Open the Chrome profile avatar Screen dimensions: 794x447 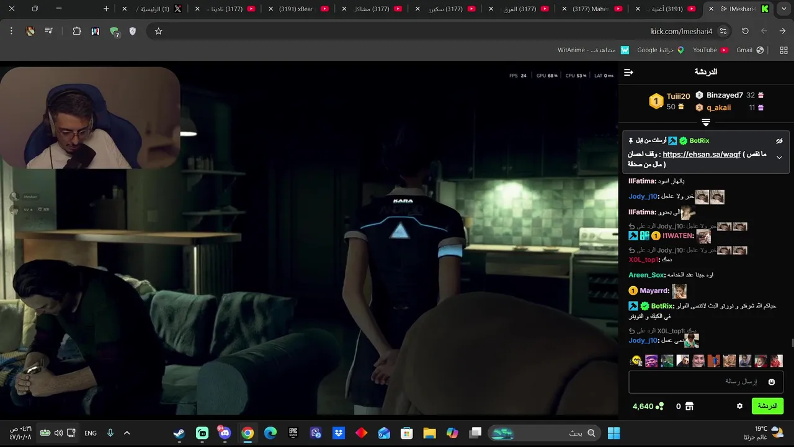pos(30,31)
